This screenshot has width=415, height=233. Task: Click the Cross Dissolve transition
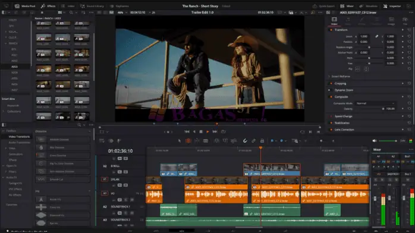tap(63, 156)
